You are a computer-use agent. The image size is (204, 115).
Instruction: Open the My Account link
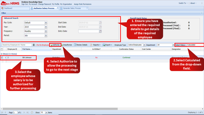coord(33,4)
